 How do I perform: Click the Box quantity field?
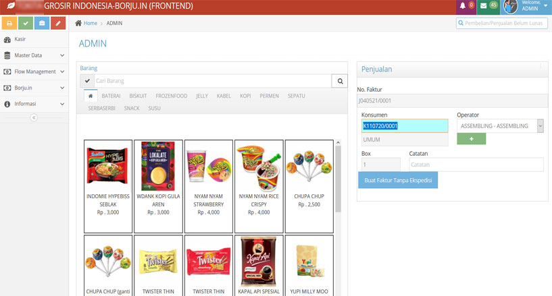(381, 165)
